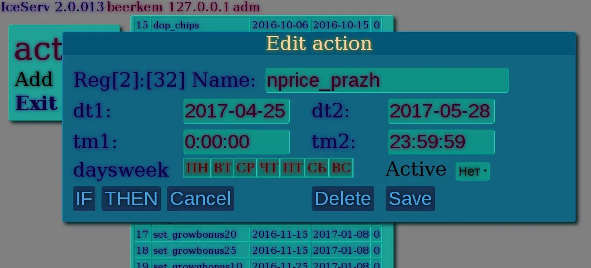This screenshot has width=591, height=268.
Task: Toggle the ЧТ weekday button
Action: coord(268,168)
